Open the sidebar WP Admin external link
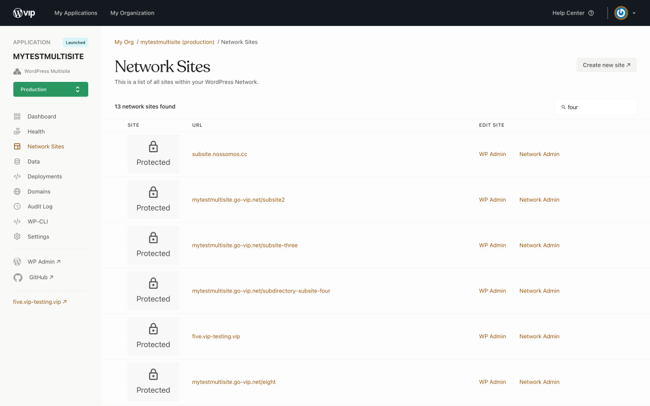650x406 pixels. pos(44,262)
